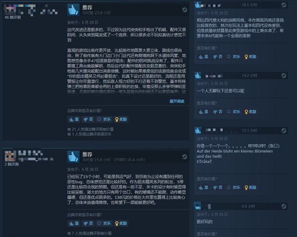Click the thumbs-up icon on the 10.5-hour review header
The height and width of the screenshot is (237, 297).
[x=198, y=5]
